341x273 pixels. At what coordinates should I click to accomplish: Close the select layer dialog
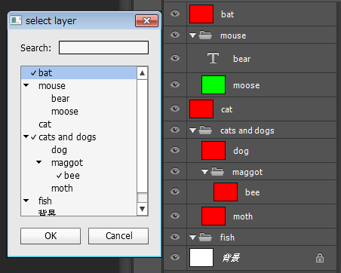click(x=147, y=20)
